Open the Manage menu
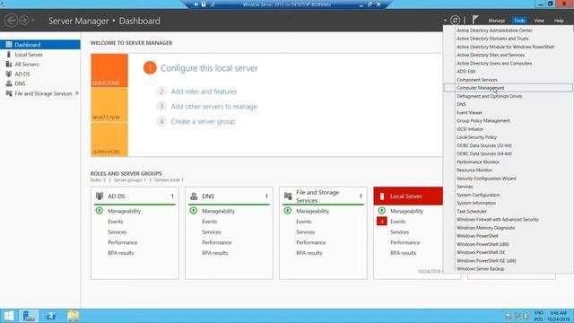Image resolution: width=574 pixels, height=323 pixels. coord(496,21)
